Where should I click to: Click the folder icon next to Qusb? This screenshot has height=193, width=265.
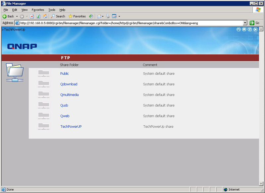click(x=44, y=105)
